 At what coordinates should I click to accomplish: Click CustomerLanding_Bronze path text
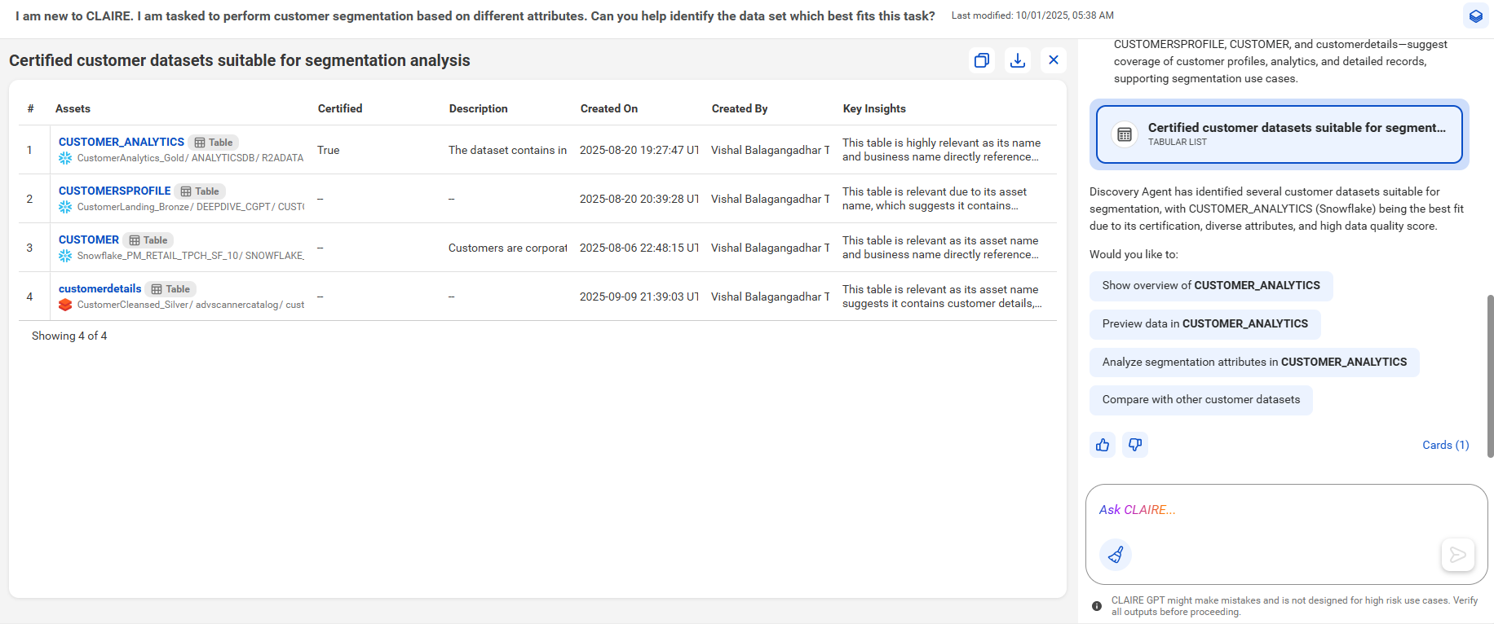pyautogui.click(x=135, y=207)
